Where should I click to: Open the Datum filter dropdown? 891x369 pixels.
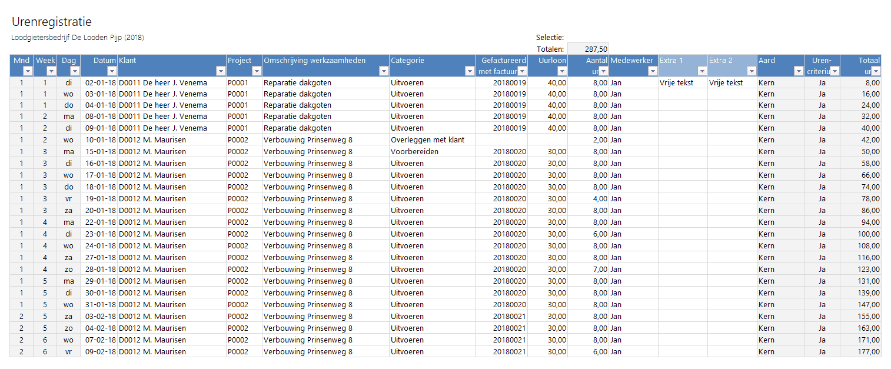111,71
